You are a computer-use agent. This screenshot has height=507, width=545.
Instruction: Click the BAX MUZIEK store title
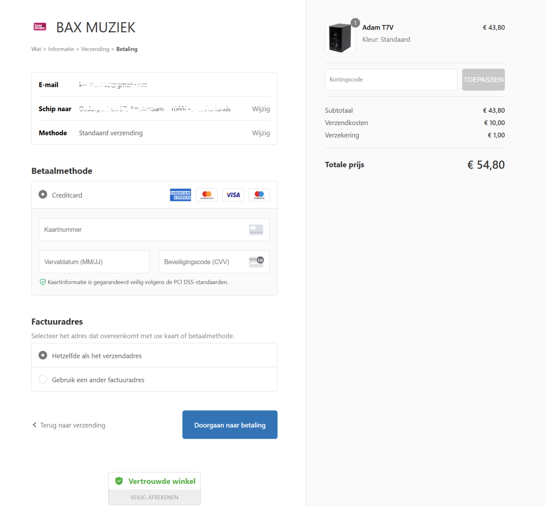pos(96,27)
